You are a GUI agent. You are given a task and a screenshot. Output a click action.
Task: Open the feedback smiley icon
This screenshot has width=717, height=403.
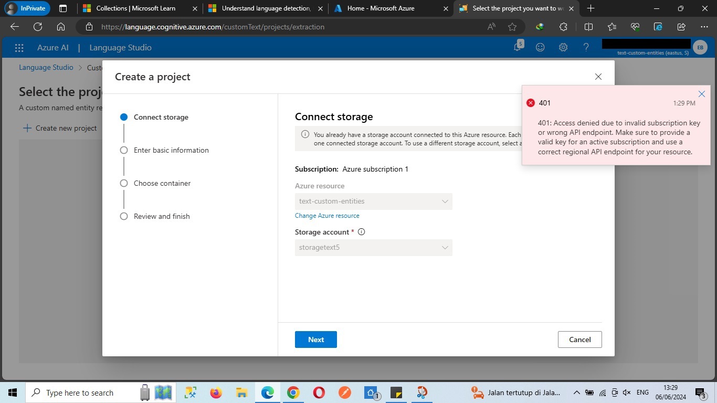(540, 47)
